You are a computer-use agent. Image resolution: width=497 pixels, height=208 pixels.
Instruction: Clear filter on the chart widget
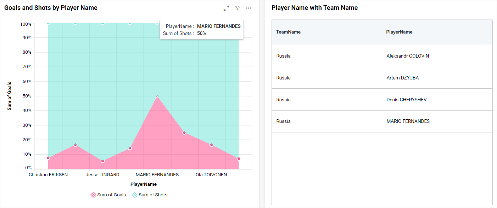click(x=238, y=8)
